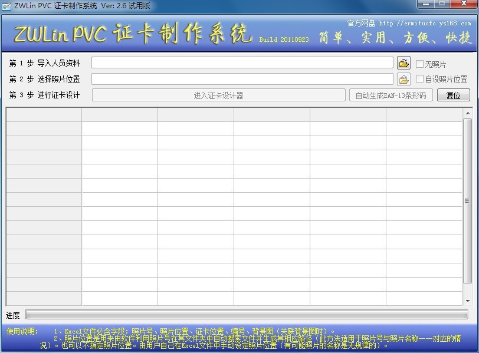Click the 导入人员资料 path input field
This screenshot has width=479, height=353.
pos(242,63)
